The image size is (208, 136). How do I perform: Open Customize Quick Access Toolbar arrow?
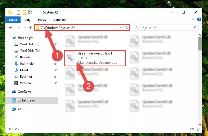[x=38, y=13]
